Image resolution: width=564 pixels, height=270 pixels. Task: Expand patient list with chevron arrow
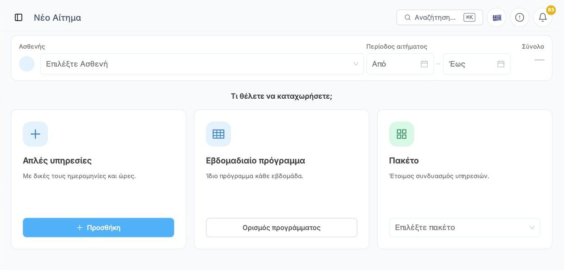click(356, 64)
